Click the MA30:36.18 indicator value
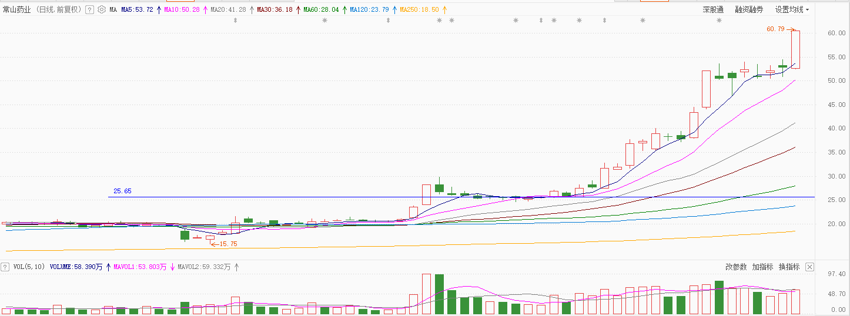850x316 pixels. coord(275,9)
